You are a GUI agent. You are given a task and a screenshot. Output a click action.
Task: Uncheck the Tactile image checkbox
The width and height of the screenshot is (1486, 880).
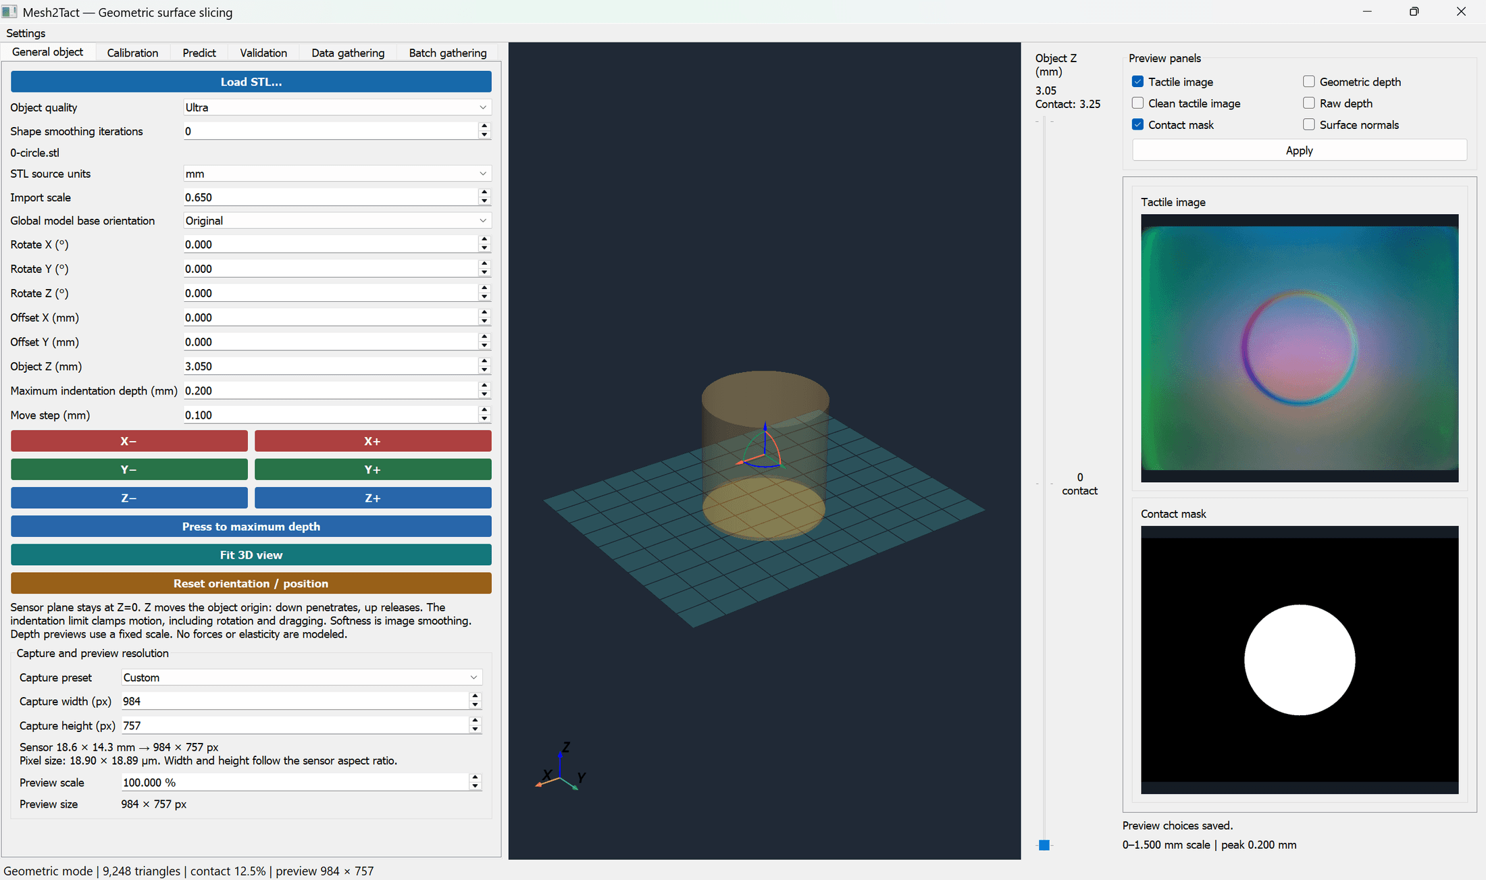pyautogui.click(x=1138, y=82)
